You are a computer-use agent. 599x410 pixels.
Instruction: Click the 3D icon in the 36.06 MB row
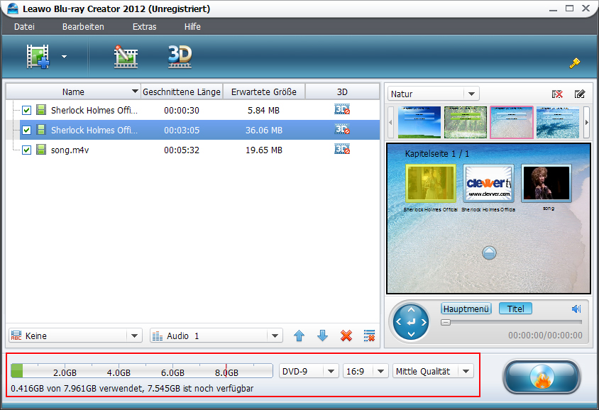[x=342, y=129]
